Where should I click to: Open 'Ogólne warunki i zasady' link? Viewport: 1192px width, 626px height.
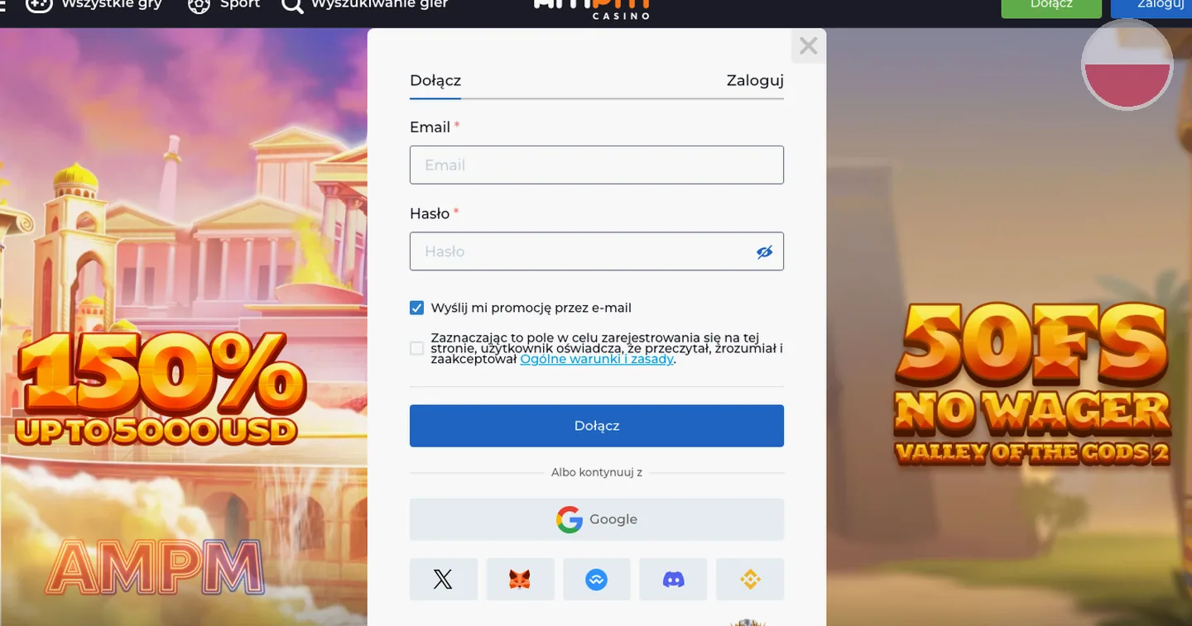pyautogui.click(x=597, y=359)
